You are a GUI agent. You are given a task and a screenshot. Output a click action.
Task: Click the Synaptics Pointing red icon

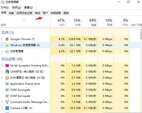[x=7, y=65]
